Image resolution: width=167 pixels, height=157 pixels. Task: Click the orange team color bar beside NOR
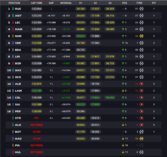pos(13,36)
